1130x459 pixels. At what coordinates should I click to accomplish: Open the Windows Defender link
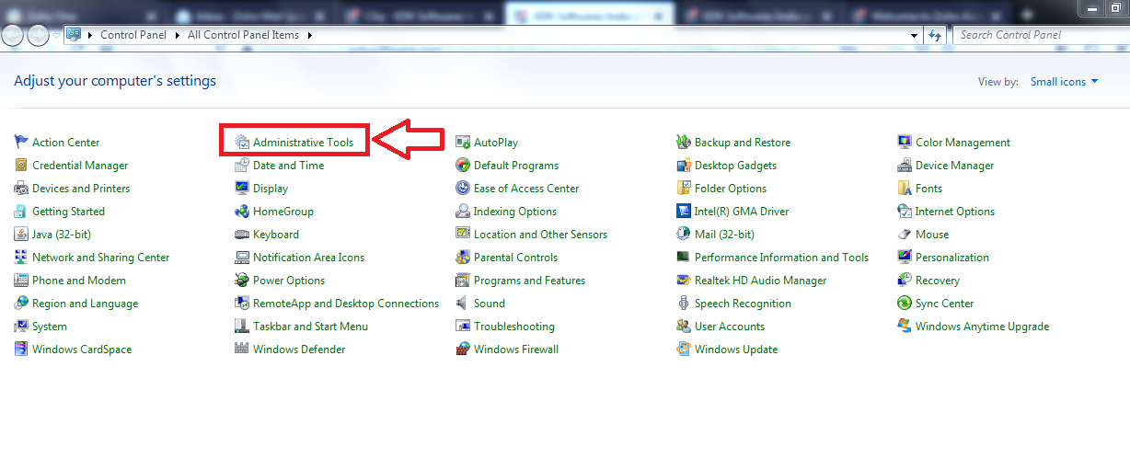tap(299, 350)
